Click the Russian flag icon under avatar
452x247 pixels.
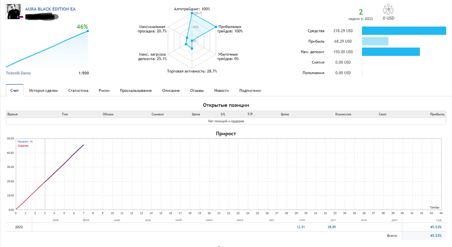21,17
